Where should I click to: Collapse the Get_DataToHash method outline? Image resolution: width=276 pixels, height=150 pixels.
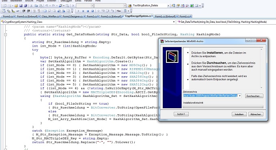click(5, 34)
